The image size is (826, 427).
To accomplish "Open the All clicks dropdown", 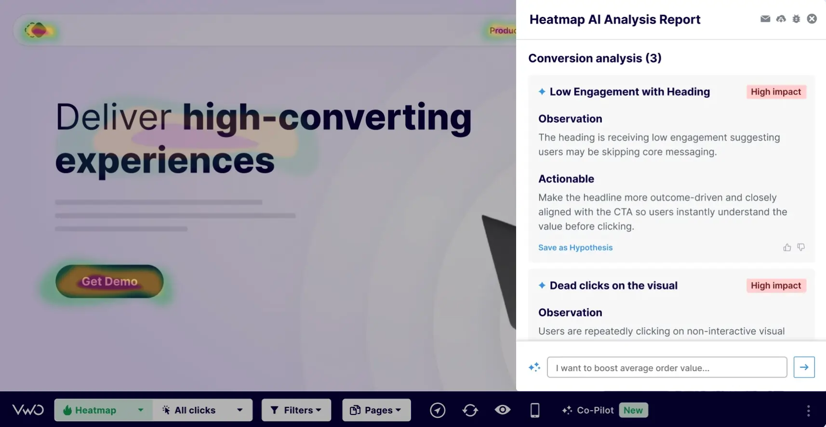I will coord(202,410).
